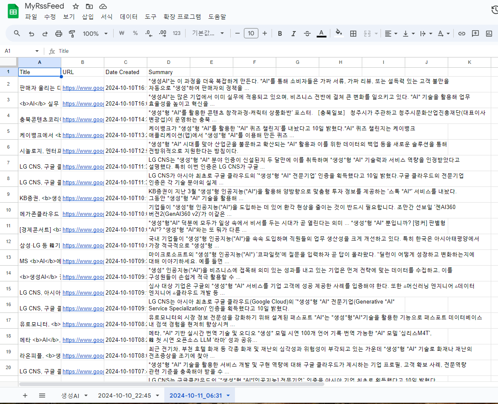The image size is (498, 404).
Task: Toggle bold formatting
Action: click(280, 33)
